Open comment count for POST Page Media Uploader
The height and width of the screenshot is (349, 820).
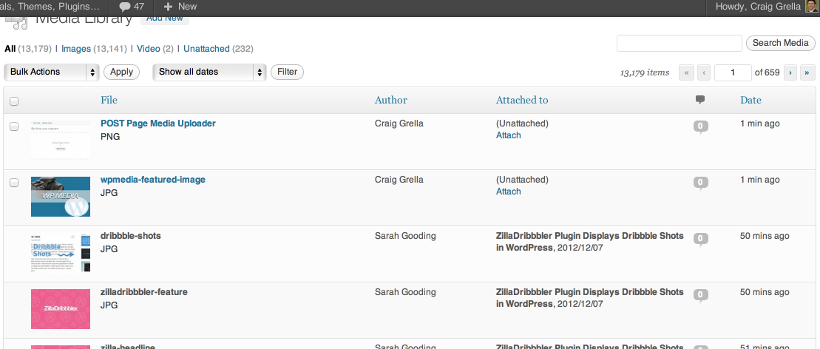tap(701, 126)
